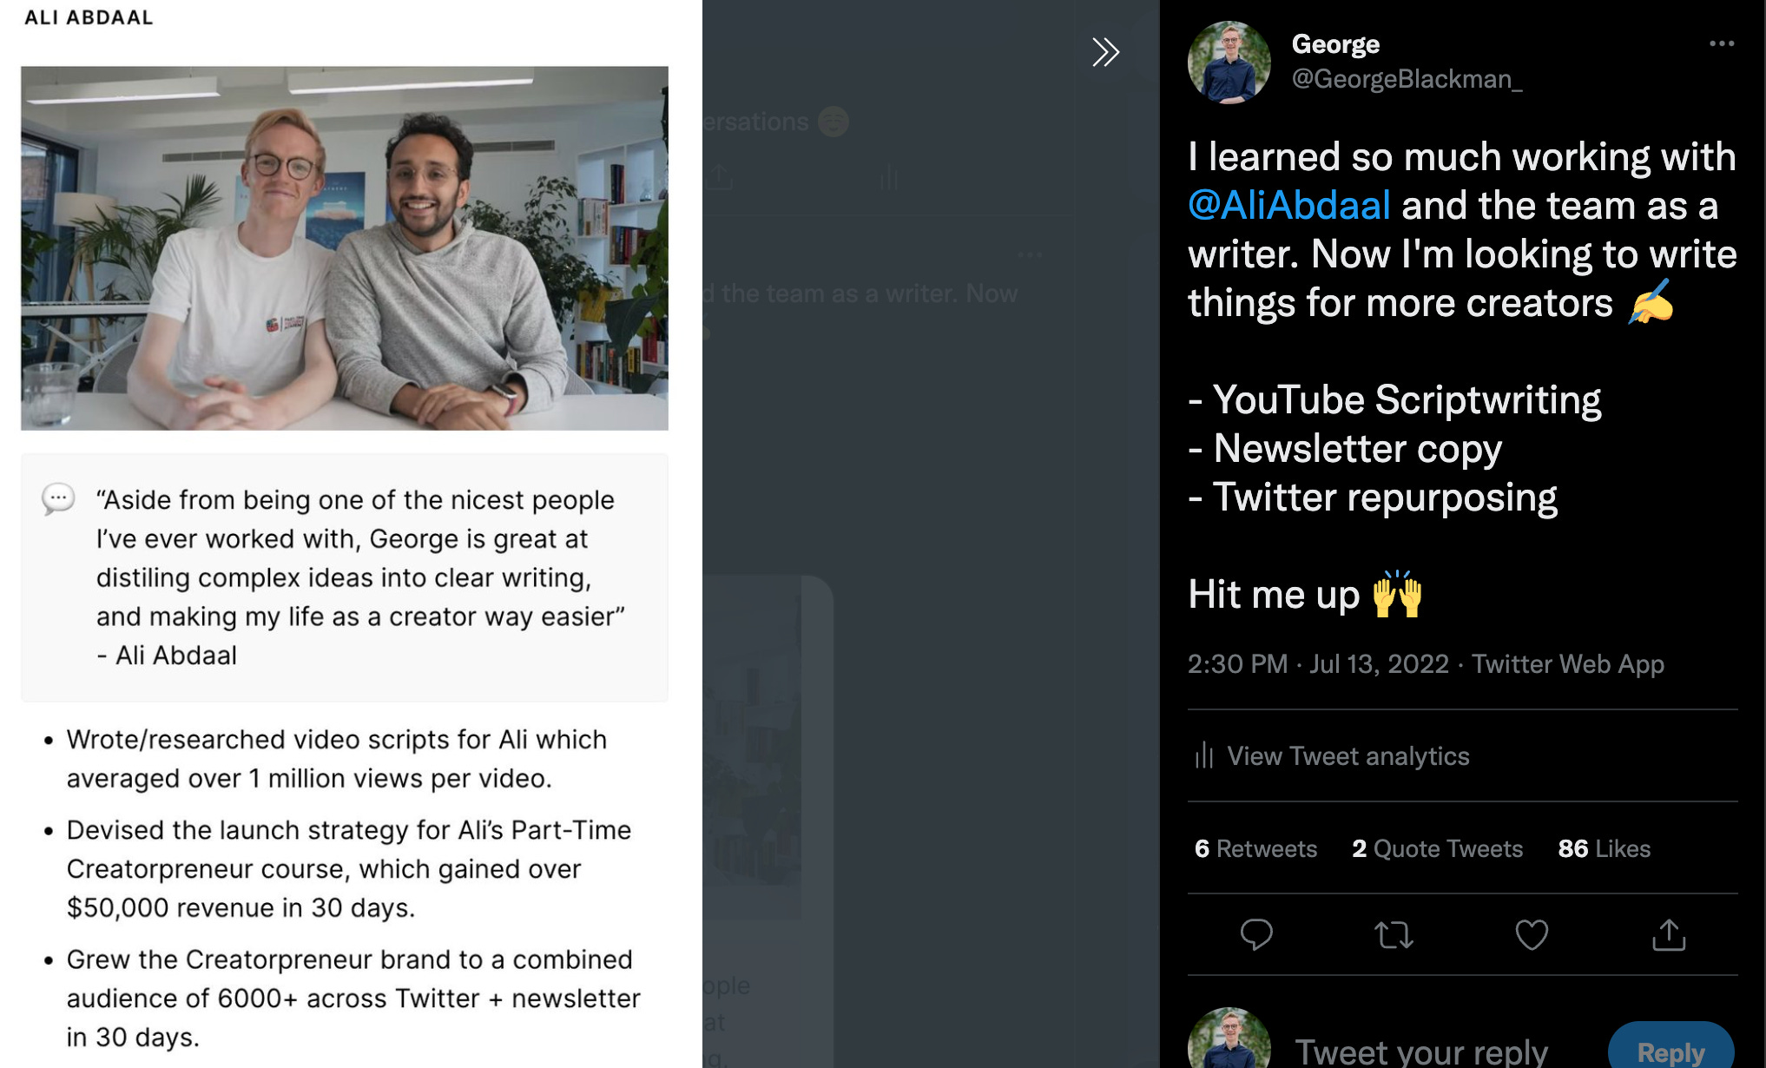Click your avatar beside the reply field
1766x1068 pixels.
(1229, 1038)
